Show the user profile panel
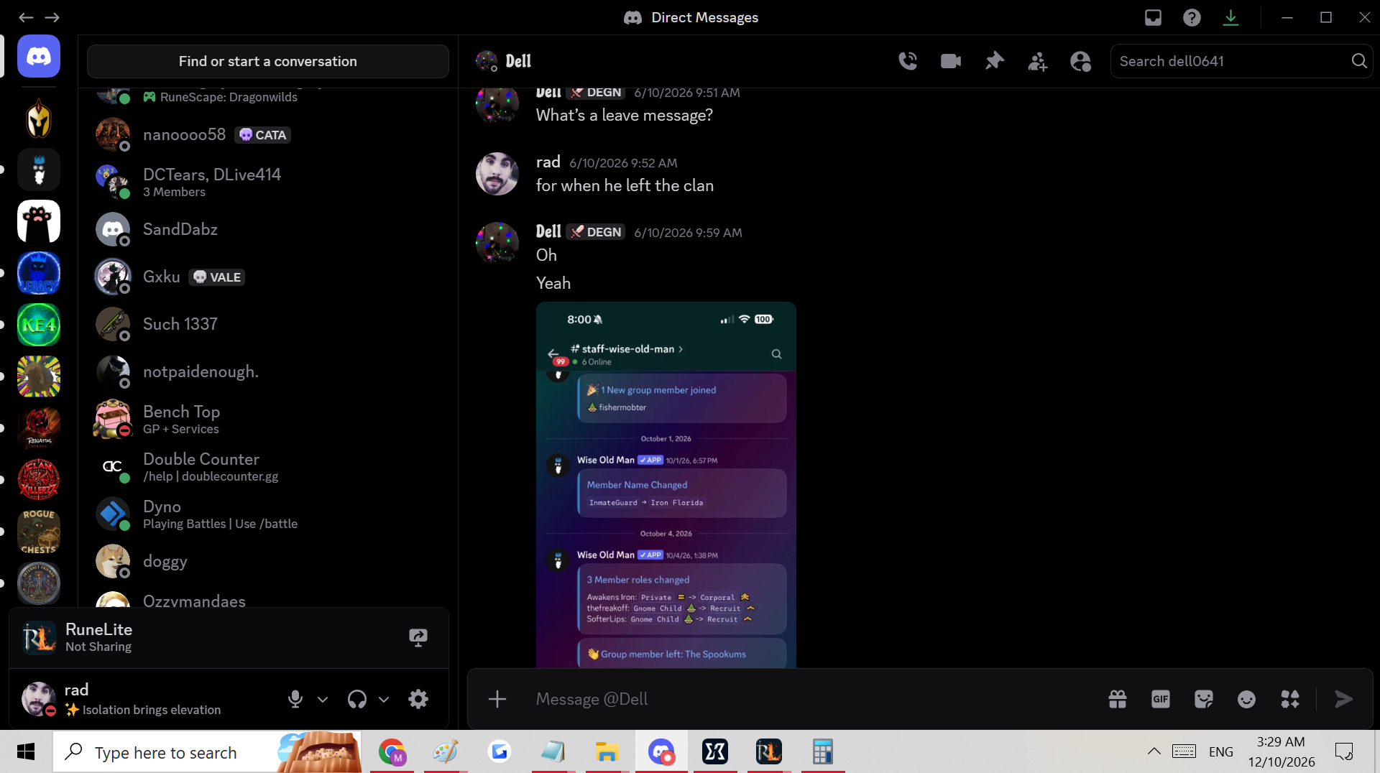This screenshot has height=773, width=1380. click(1080, 61)
